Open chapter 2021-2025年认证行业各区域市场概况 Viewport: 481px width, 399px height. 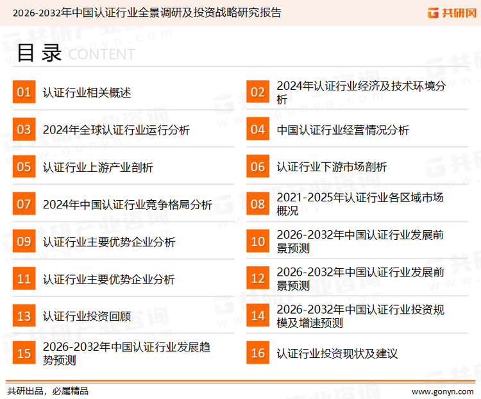pyautogui.click(x=360, y=204)
